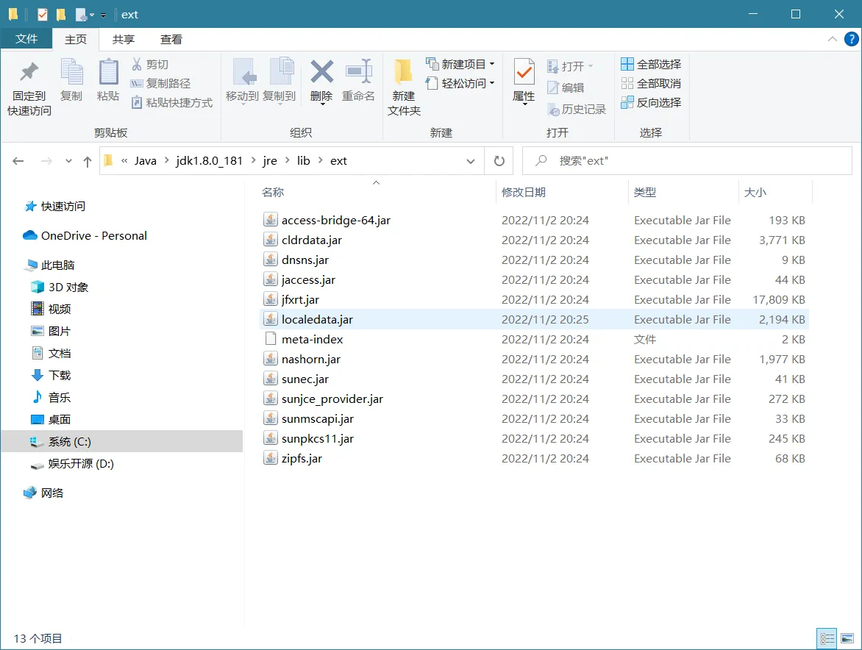Open recent locations dropdown arrow
Viewport: 862px width, 650px height.
pyautogui.click(x=68, y=161)
